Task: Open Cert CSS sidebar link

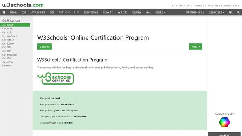Action: pos(6,32)
